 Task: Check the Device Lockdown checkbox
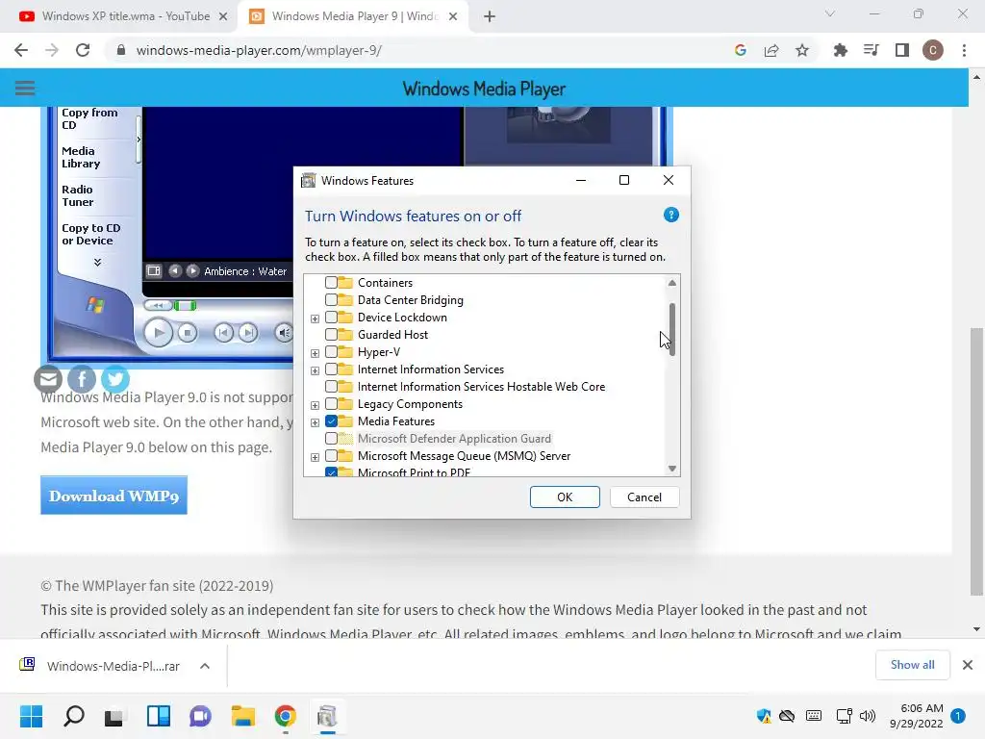coord(331,318)
